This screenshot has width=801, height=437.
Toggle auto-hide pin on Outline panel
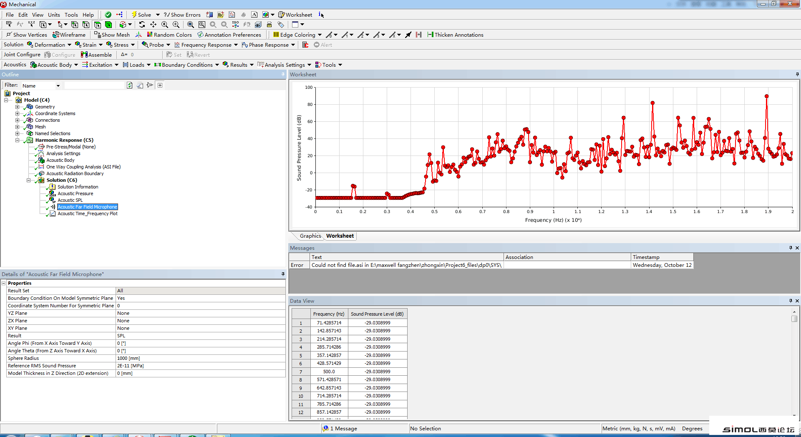coord(283,74)
